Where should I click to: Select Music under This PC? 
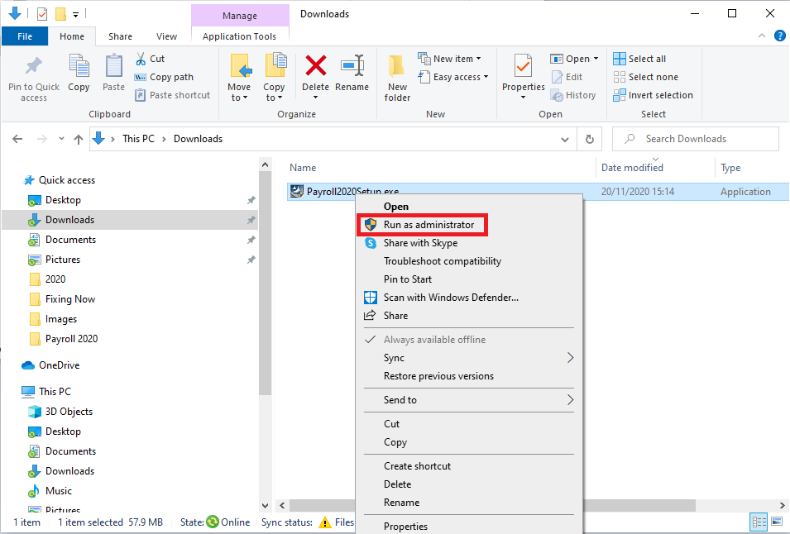click(59, 491)
